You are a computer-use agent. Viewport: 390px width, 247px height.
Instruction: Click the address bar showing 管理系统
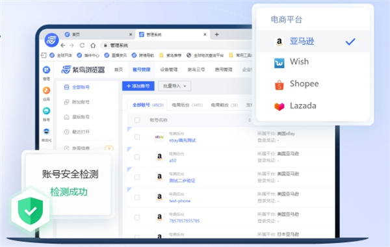tap(177, 45)
